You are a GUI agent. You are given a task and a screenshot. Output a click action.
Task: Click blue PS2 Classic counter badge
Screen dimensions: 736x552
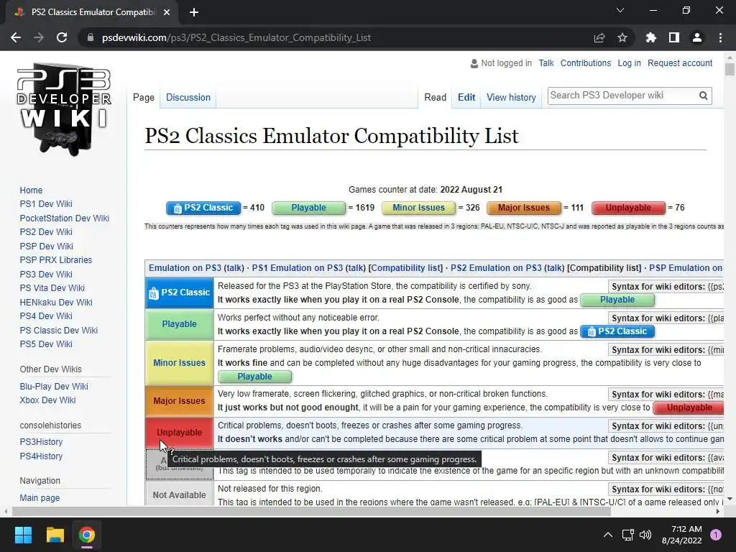coord(203,208)
